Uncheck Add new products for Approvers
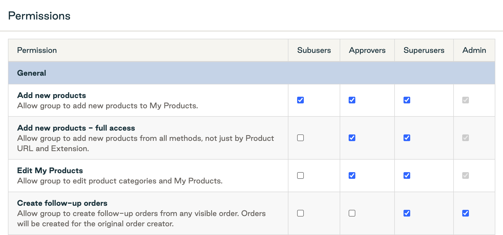Viewport: 503px width, 235px height. point(352,100)
